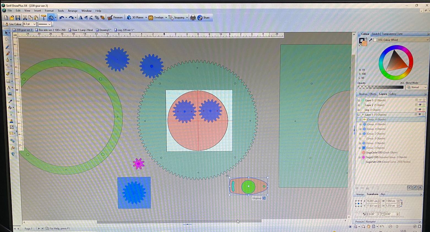This screenshot has height=232, width=430.
Task: Select the Paintbrush tool
Action: point(8,53)
